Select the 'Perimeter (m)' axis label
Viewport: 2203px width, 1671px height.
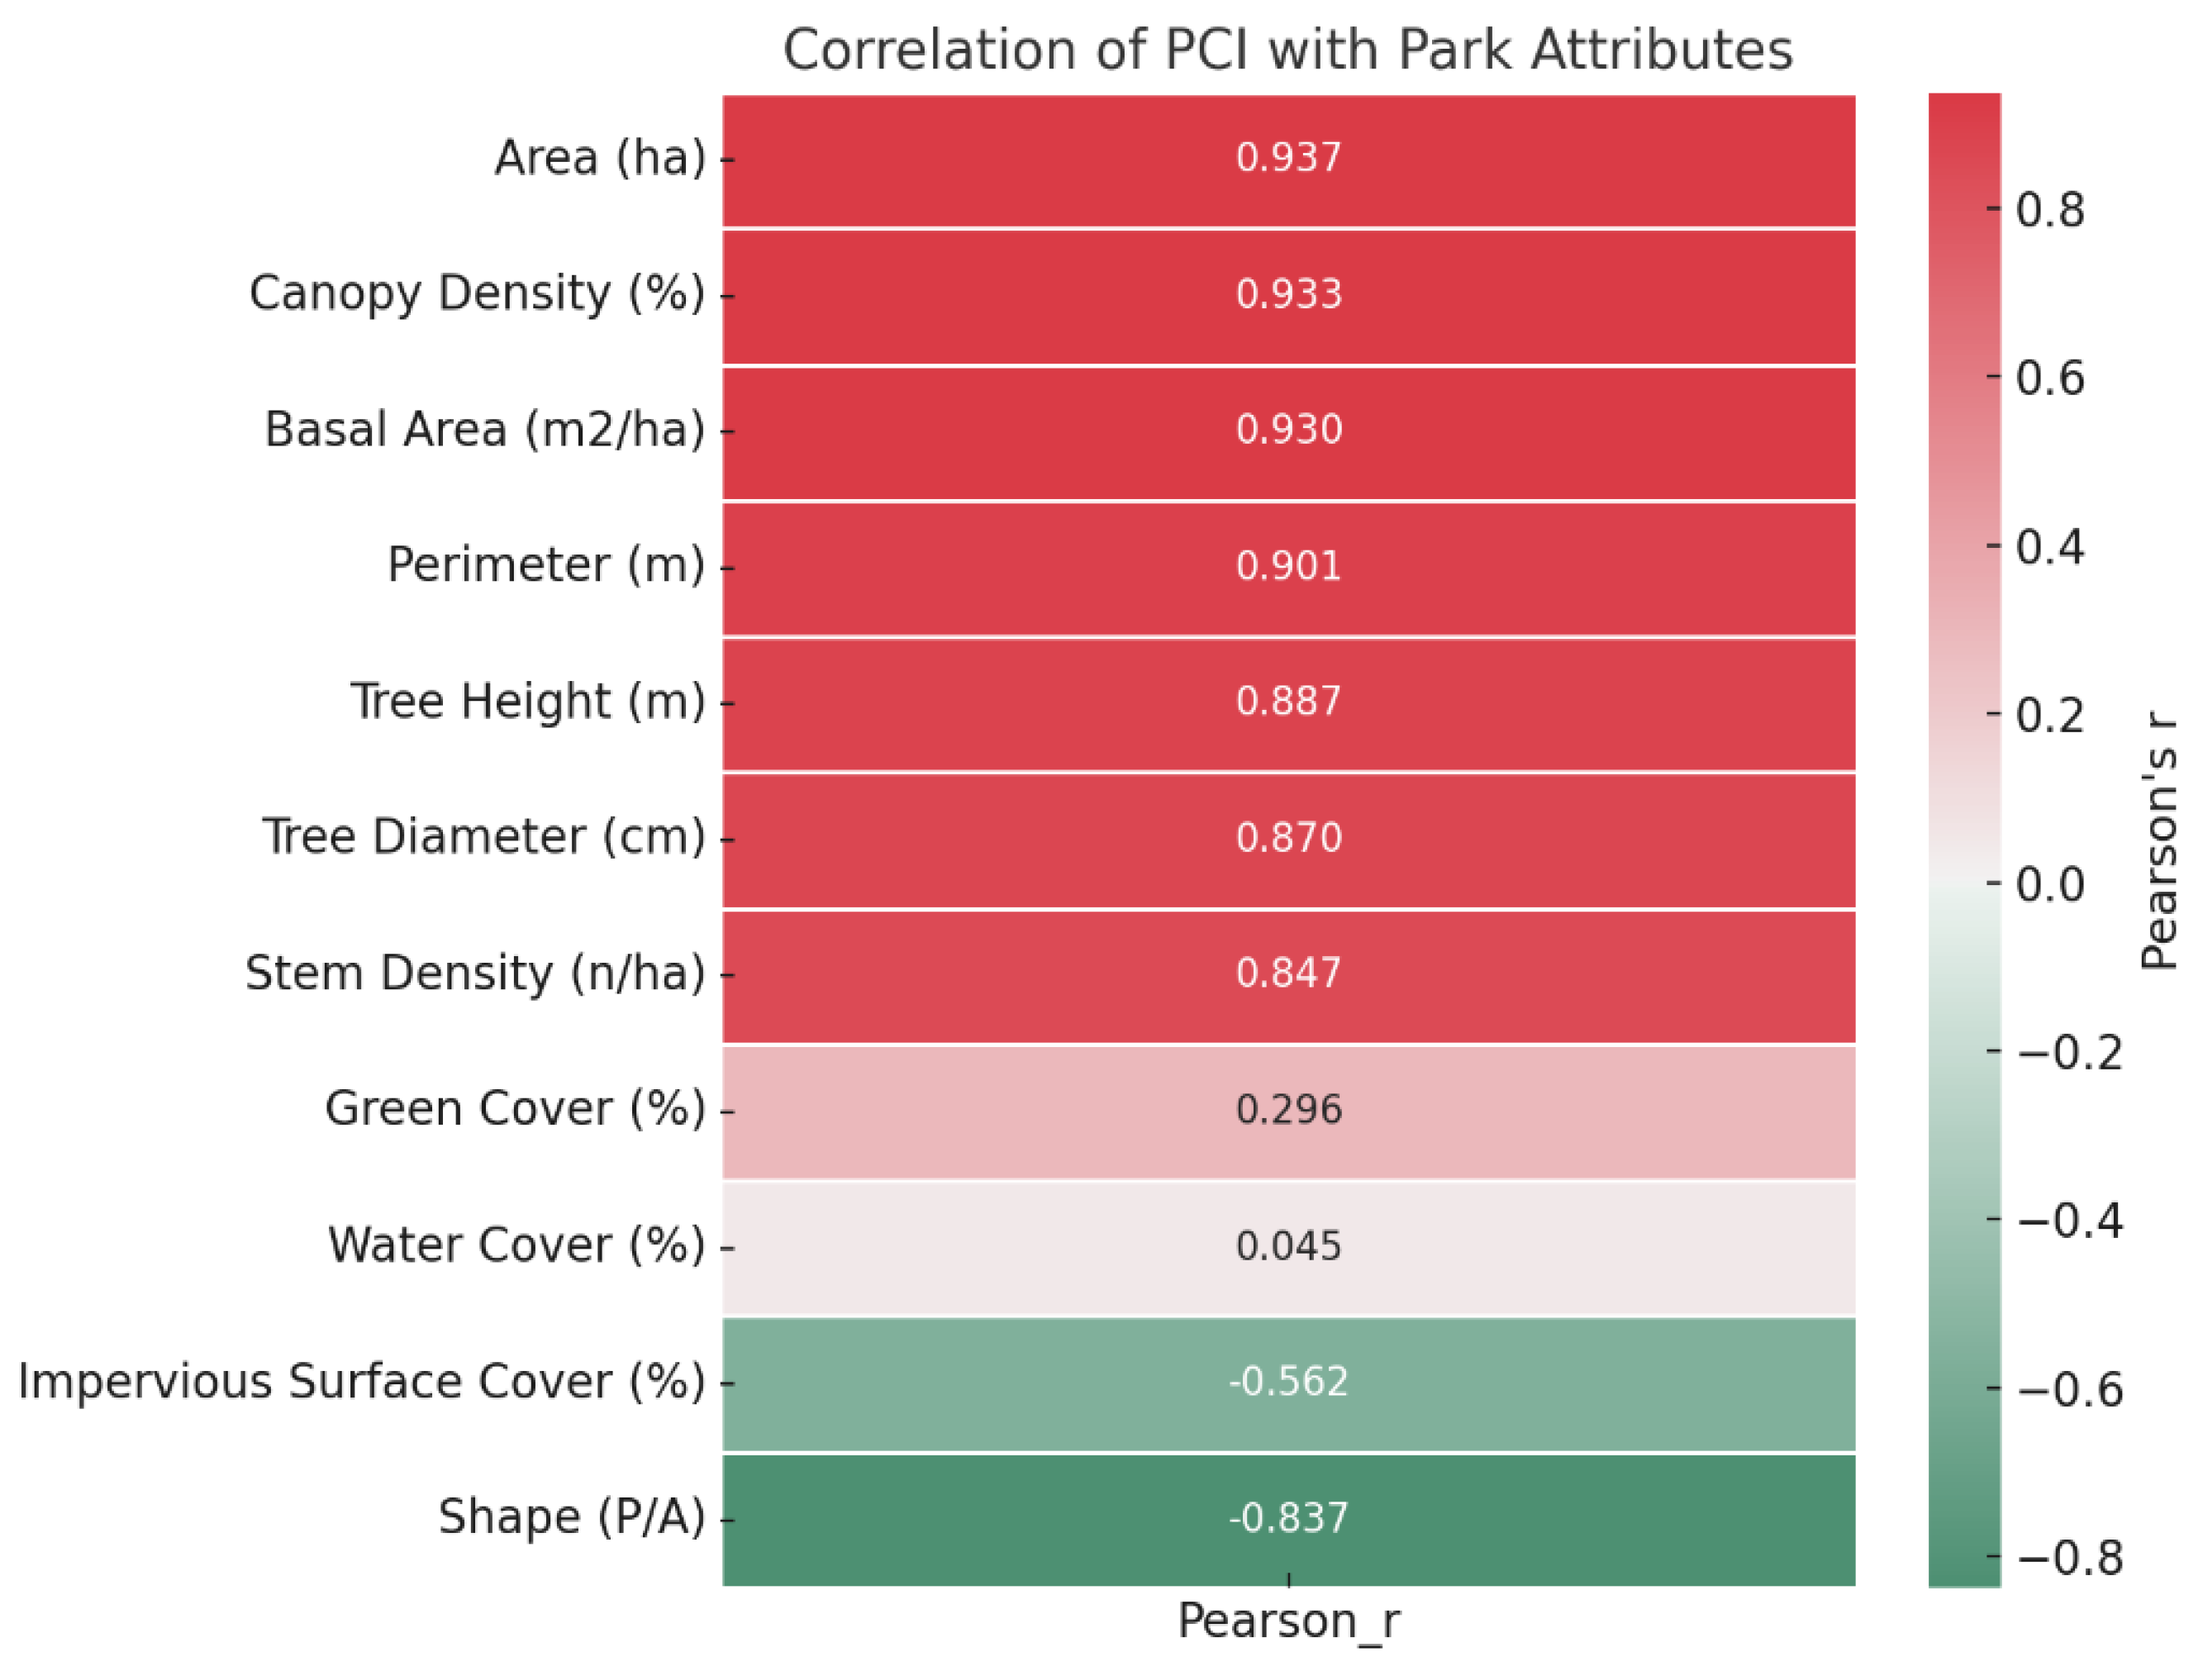545,565
